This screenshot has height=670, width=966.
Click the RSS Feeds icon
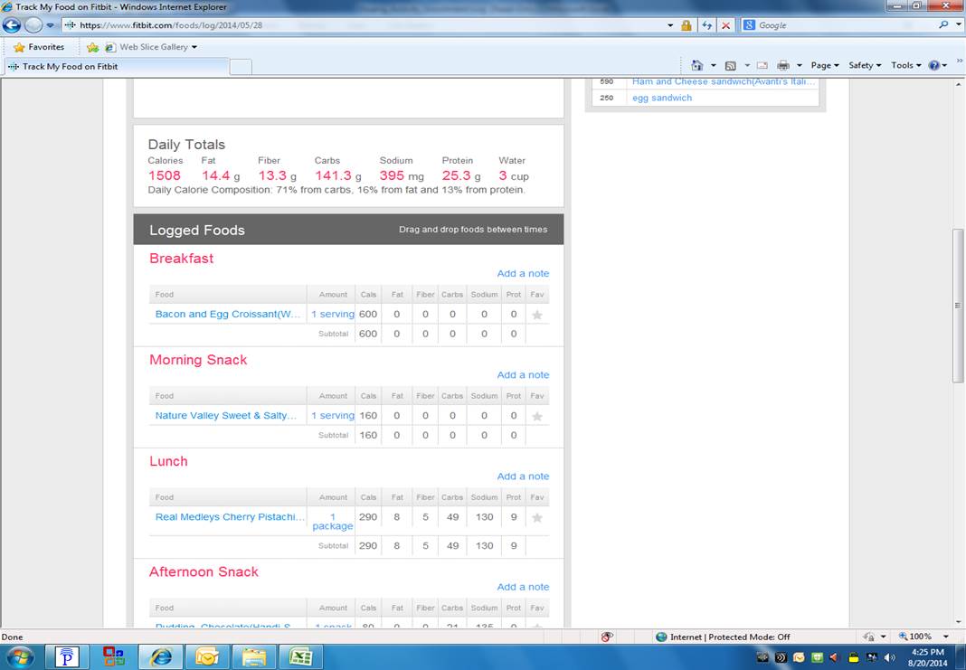point(730,65)
